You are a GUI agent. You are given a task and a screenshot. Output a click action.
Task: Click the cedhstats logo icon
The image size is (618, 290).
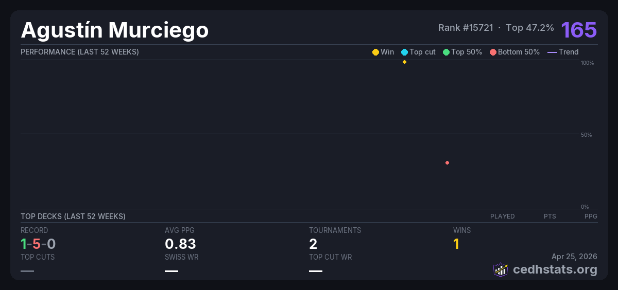pyautogui.click(x=500, y=269)
